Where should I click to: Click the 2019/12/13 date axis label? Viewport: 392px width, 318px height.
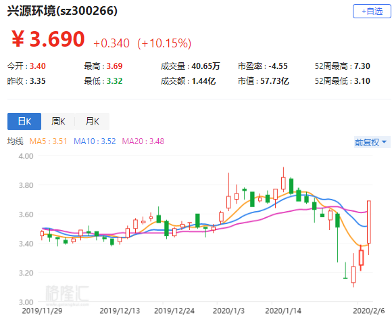120,311
